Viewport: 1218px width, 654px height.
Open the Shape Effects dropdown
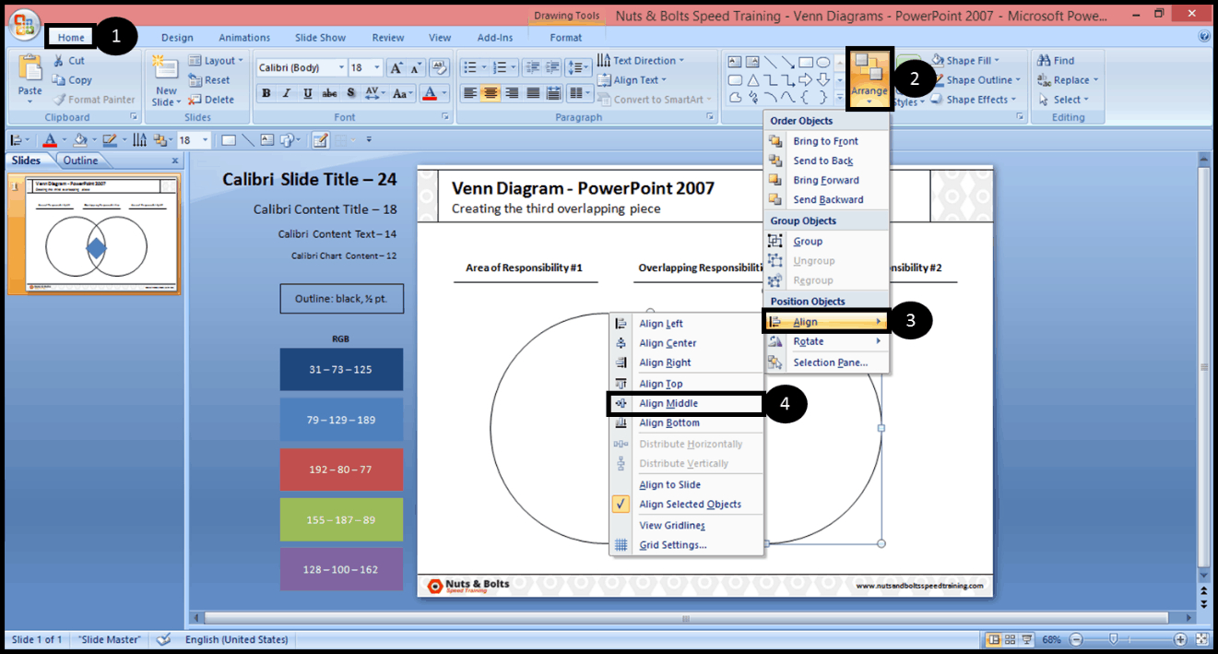pos(974,100)
